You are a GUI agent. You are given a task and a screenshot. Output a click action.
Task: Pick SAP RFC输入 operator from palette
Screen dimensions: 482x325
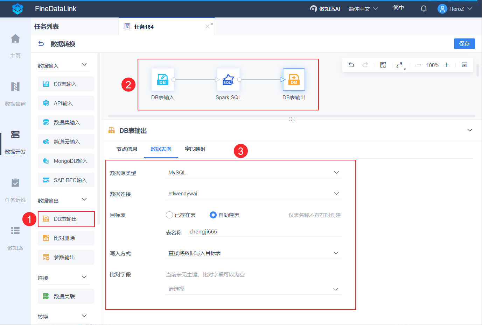(66, 180)
